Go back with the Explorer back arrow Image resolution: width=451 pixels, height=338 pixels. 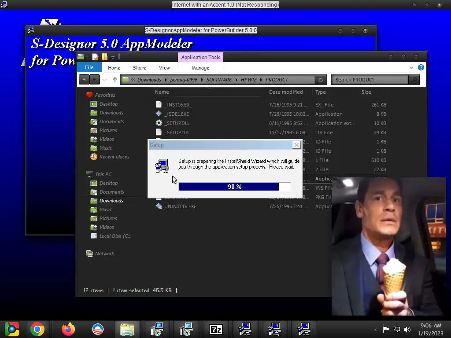tap(84, 80)
